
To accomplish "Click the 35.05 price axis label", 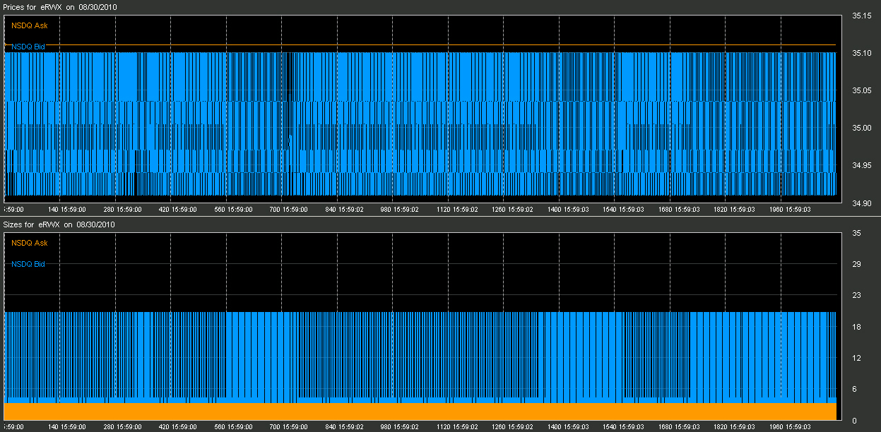I will point(863,90).
